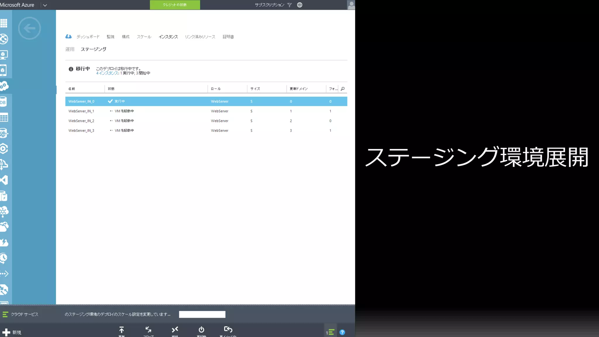Click the Update (更新) upload arrow icon

(122, 330)
